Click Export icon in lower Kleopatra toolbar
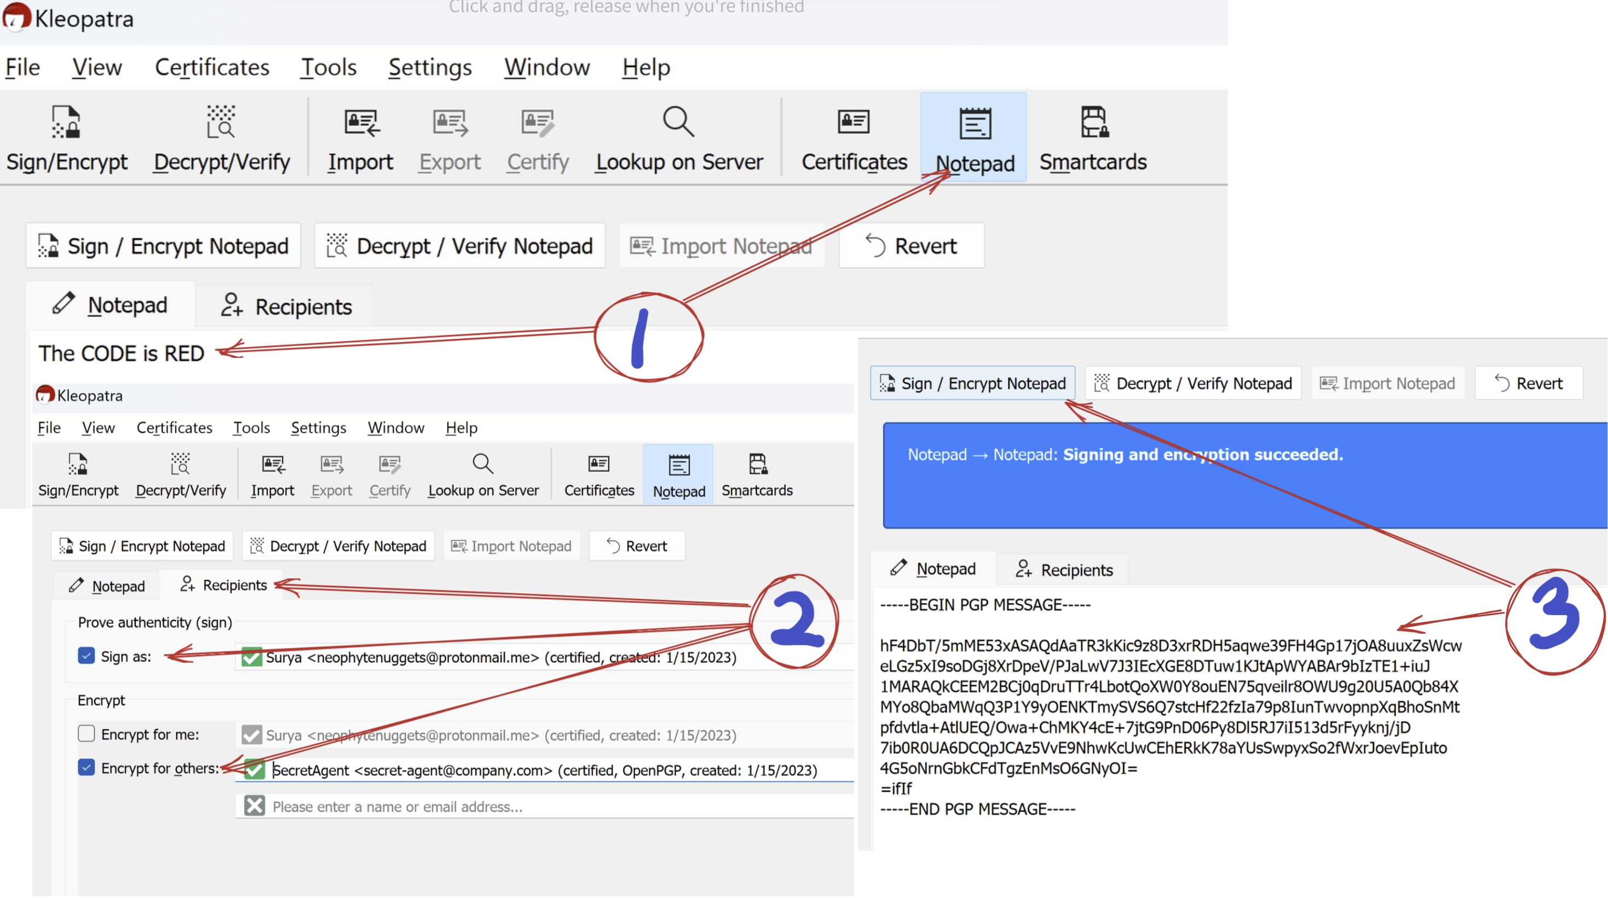The height and width of the screenshot is (898, 1608). (331, 464)
